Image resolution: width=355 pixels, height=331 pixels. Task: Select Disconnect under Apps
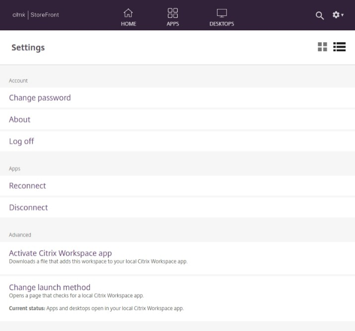click(x=178, y=208)
